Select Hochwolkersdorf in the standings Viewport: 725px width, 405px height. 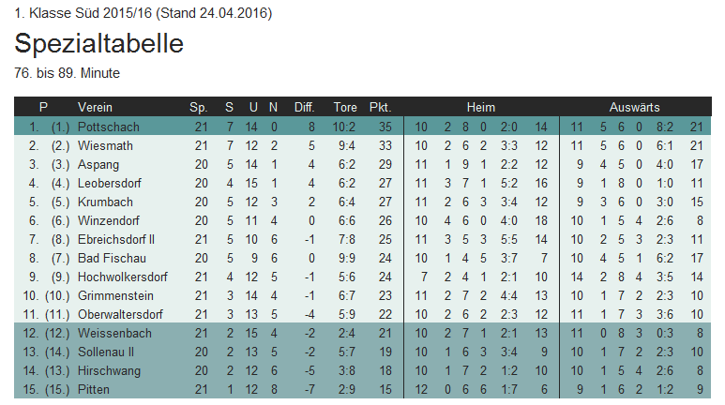121,277
